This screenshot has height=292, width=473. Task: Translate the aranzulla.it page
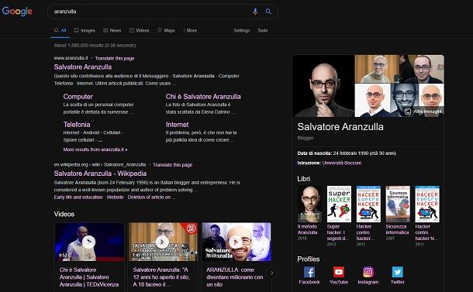coord(115,58)
